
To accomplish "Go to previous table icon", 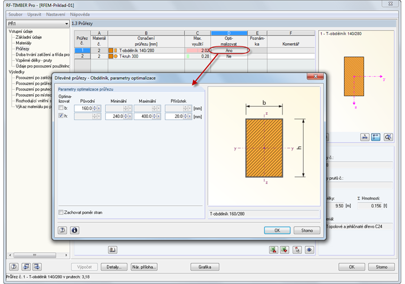I will [x=26, y=267].
